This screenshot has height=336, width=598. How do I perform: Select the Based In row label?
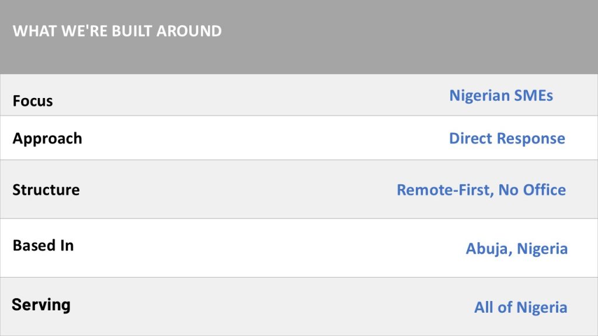point(43,246)
